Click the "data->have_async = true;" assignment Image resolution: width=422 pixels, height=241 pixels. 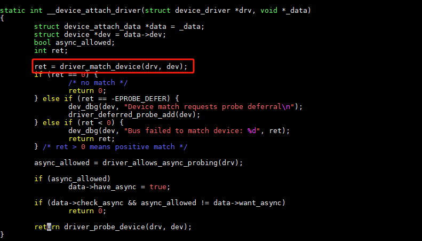tap(119, 186)
